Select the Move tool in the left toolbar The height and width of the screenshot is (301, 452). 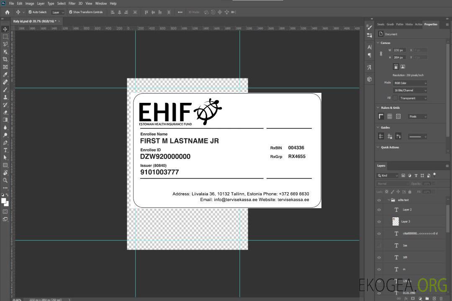pyautogui.click(x=5, y=29)
